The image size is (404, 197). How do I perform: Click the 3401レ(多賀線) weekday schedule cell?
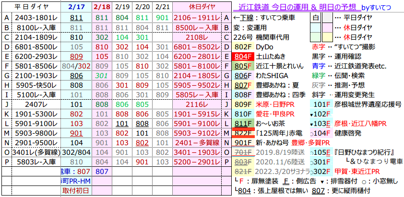(36, 153)
